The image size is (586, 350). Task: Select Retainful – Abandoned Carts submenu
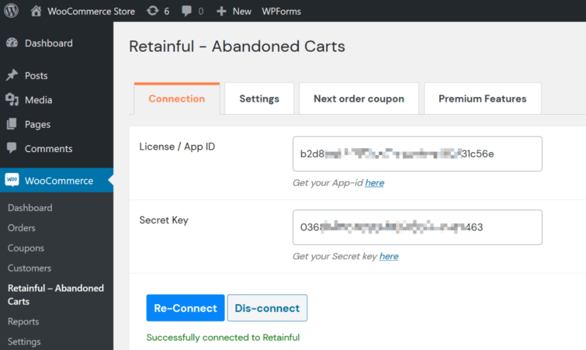(x=56, y=294)
